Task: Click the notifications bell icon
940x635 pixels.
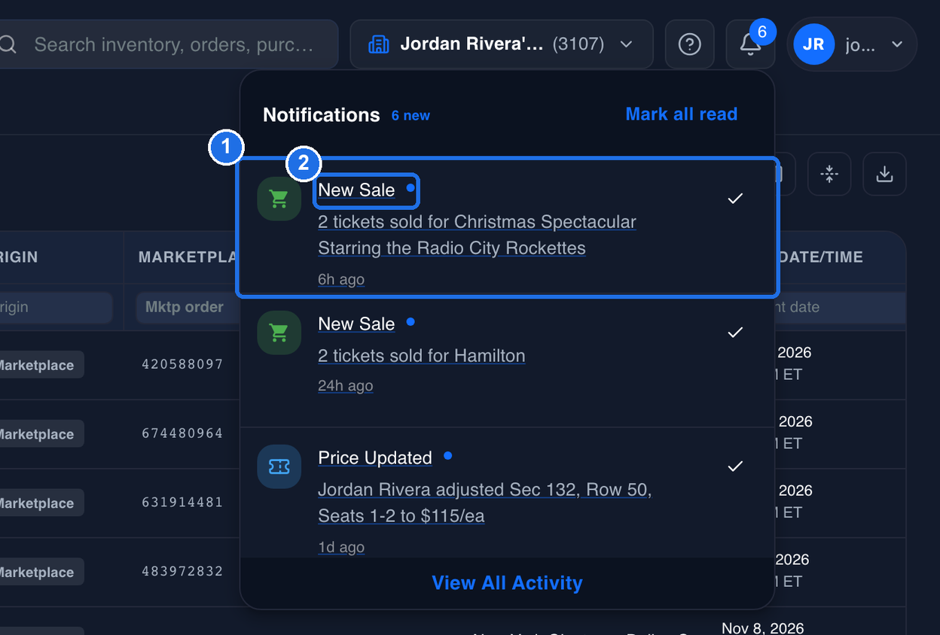Action: 750,44
